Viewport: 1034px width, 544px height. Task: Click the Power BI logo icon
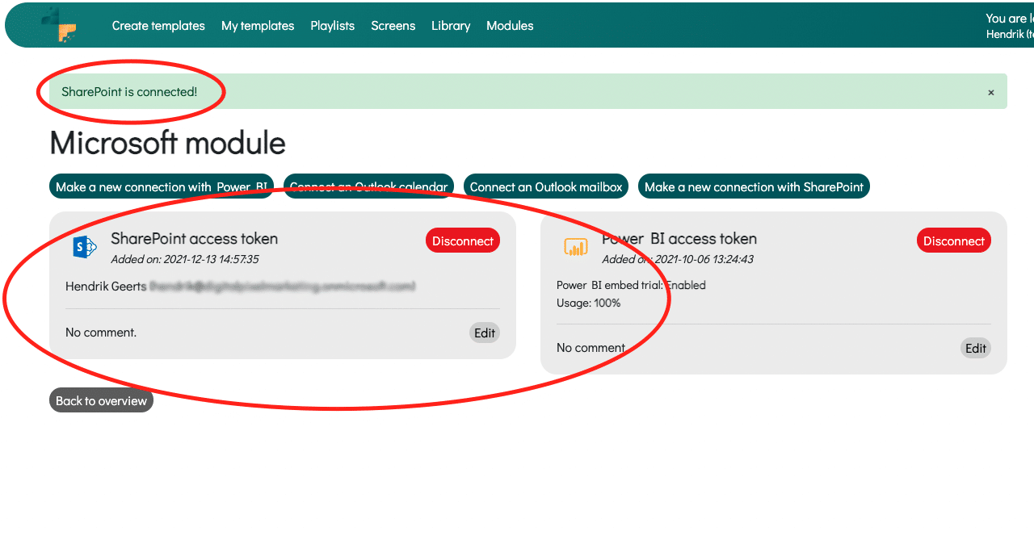click(x=576, y=247)
